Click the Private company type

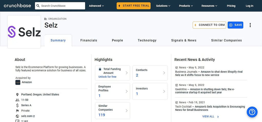[x=25, y=111]
